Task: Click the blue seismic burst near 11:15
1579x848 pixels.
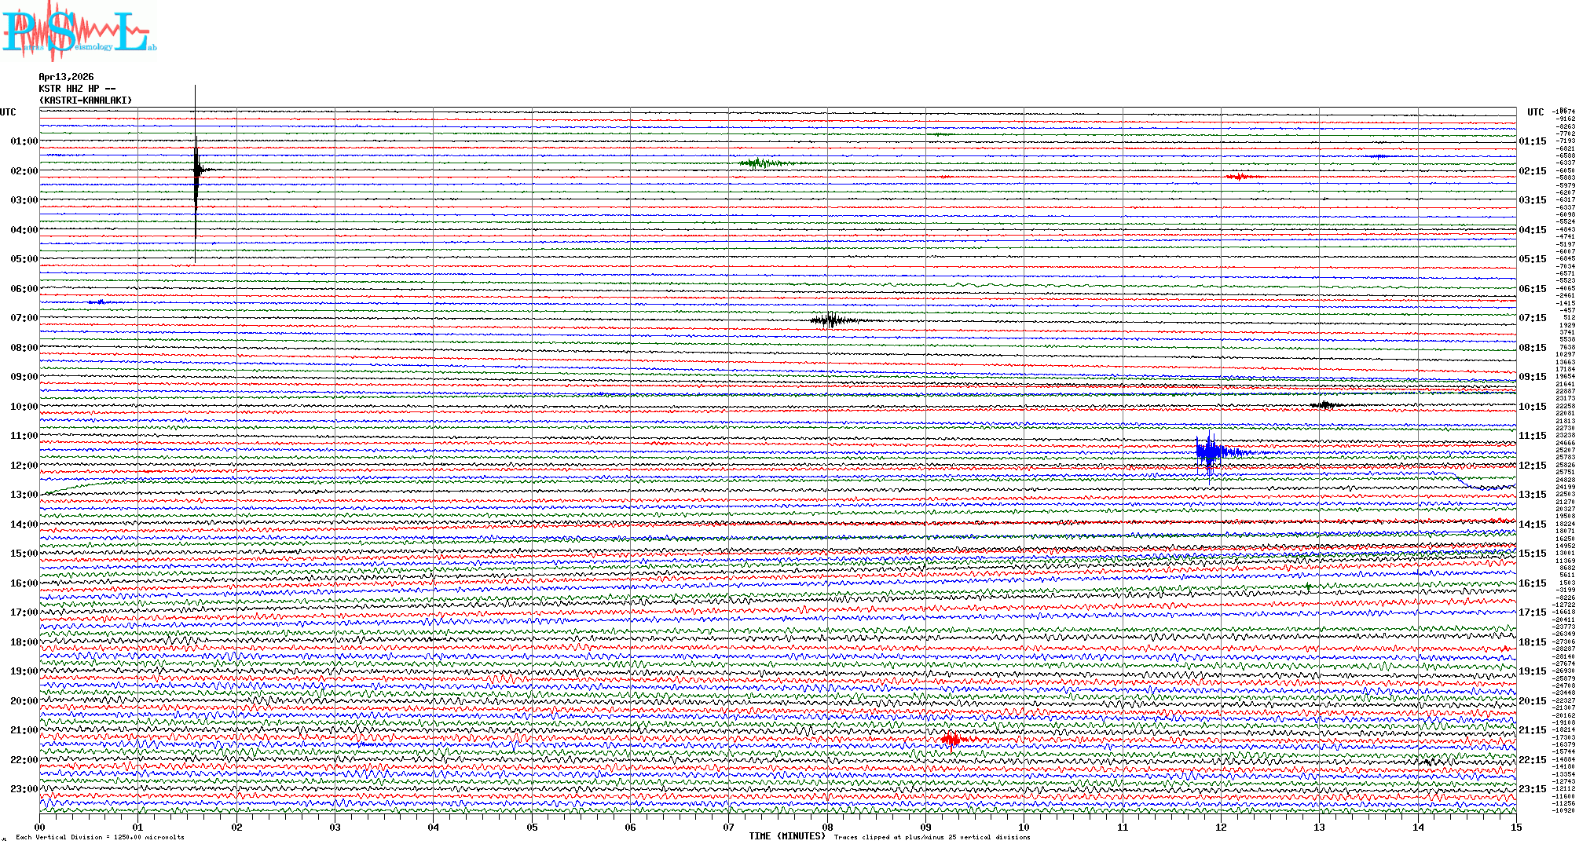Action: coord(1211,451)
